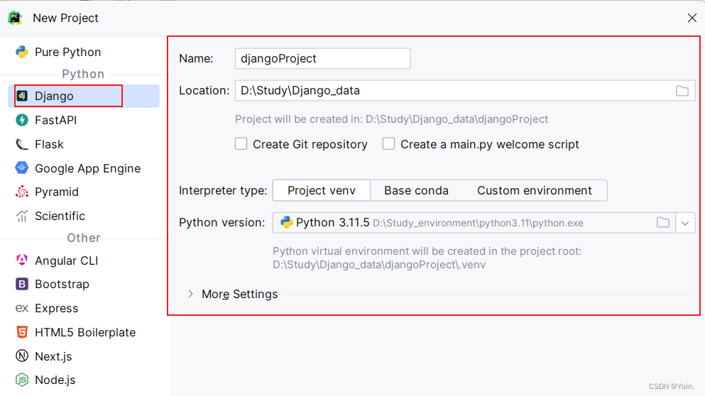Click the Pyramid framework icon
The image size is (705, 396).
pyautogui.click(x=21, y=192)
